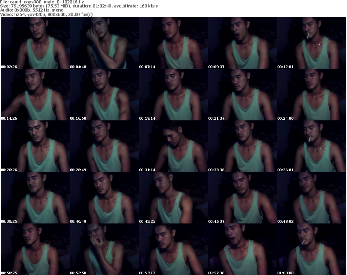347x275 pixels.
Task: Select the thumbnail stamped 00:57:38
Action: (x=242, y=249)
